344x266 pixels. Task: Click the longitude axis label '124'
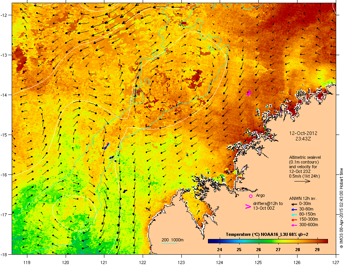pos(220,262)
